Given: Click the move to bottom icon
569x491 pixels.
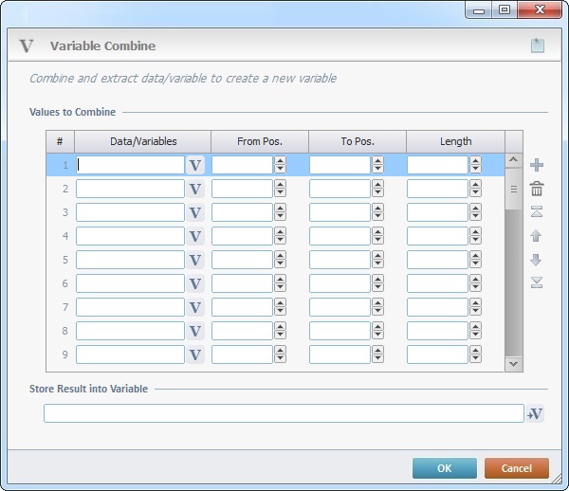Looking at the screenshot, I should 537,282.
